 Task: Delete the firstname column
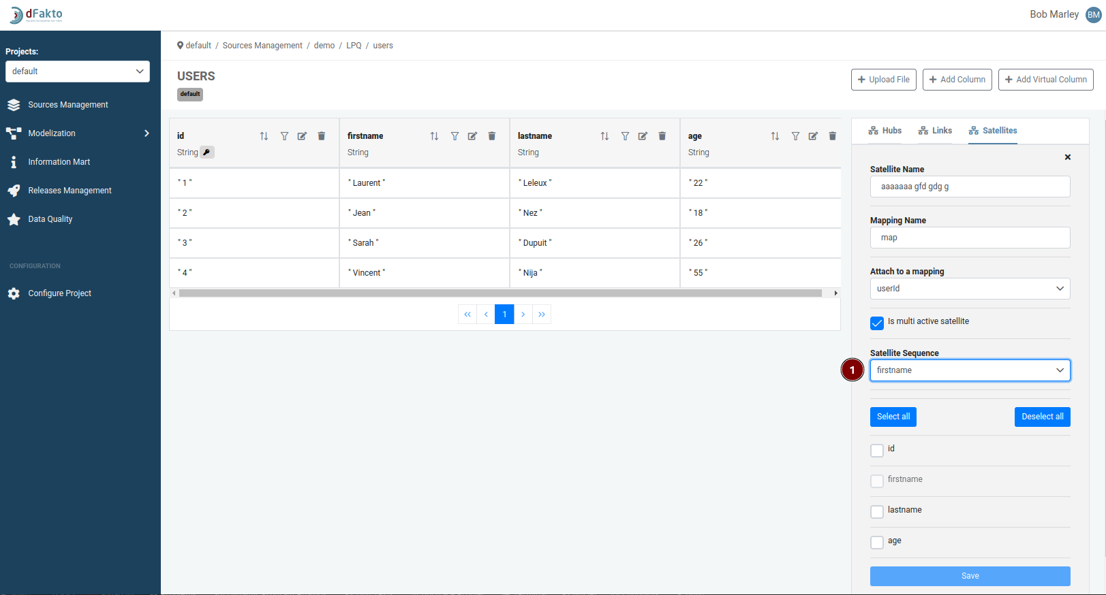click(x=492, y=136)
